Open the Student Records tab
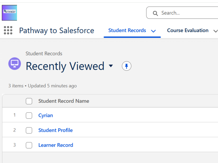This screenshot has height=163, width=218. click(x=127, y=31)
